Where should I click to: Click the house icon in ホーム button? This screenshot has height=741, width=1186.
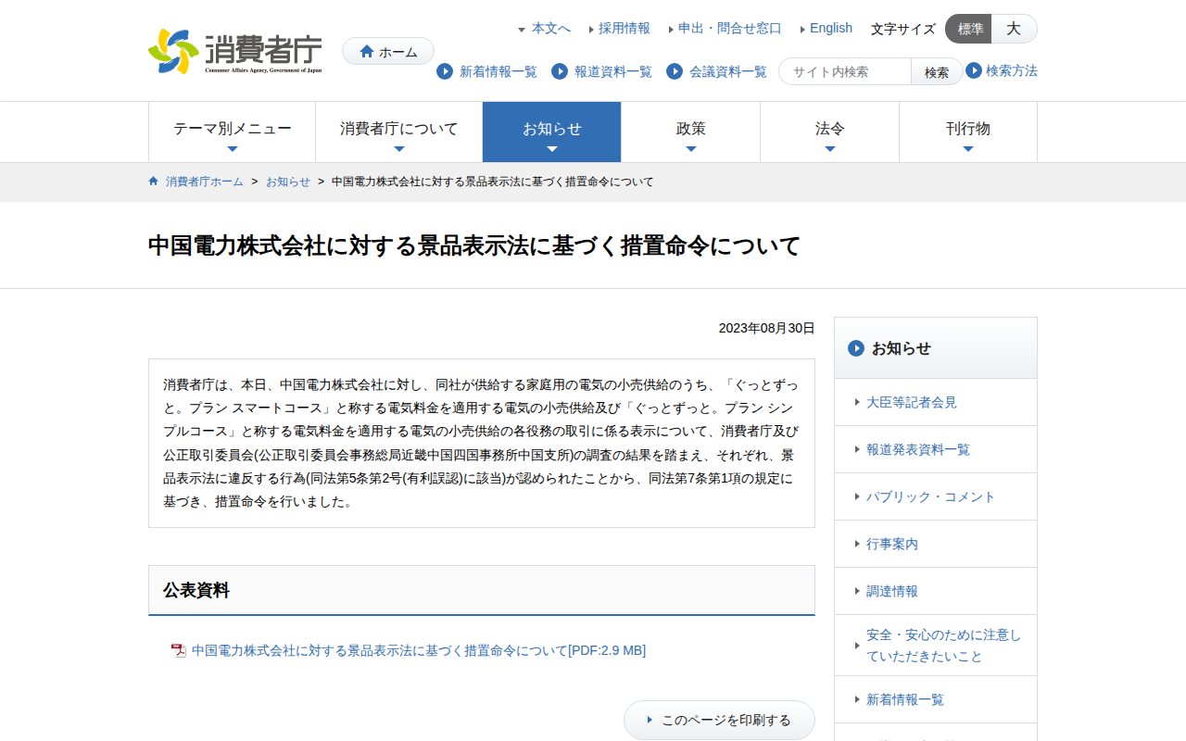point(367,52)
